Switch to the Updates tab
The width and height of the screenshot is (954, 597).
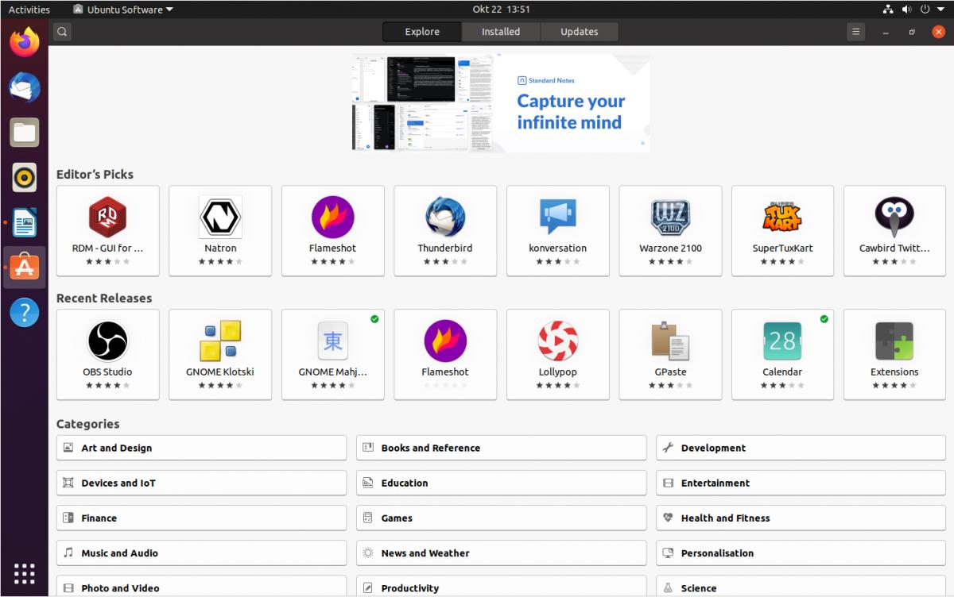(579, 32)
